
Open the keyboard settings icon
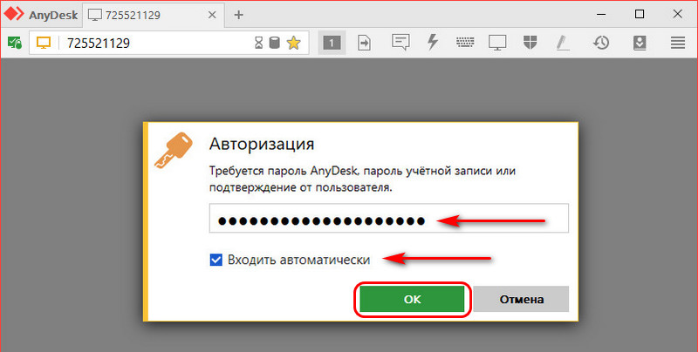465,43
